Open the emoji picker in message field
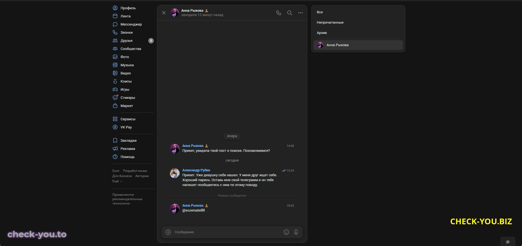This screenshot has height=246, width=522. 286,232
